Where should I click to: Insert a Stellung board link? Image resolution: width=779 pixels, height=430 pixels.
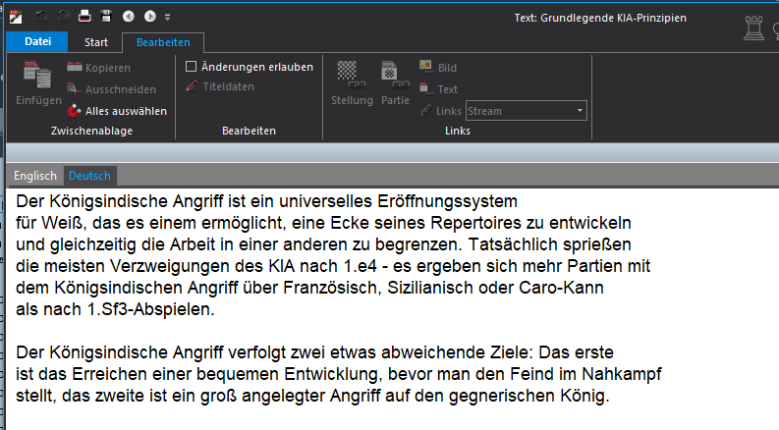[351, 81]
